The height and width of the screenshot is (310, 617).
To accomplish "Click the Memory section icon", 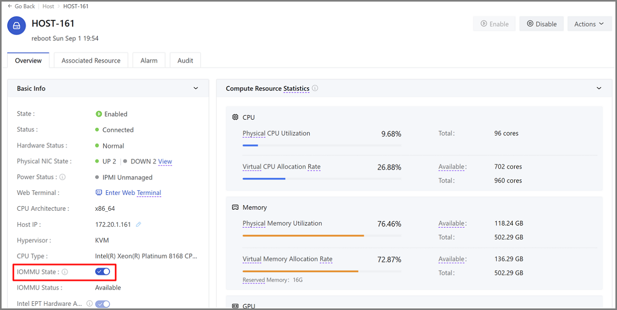I will (235, 208).
